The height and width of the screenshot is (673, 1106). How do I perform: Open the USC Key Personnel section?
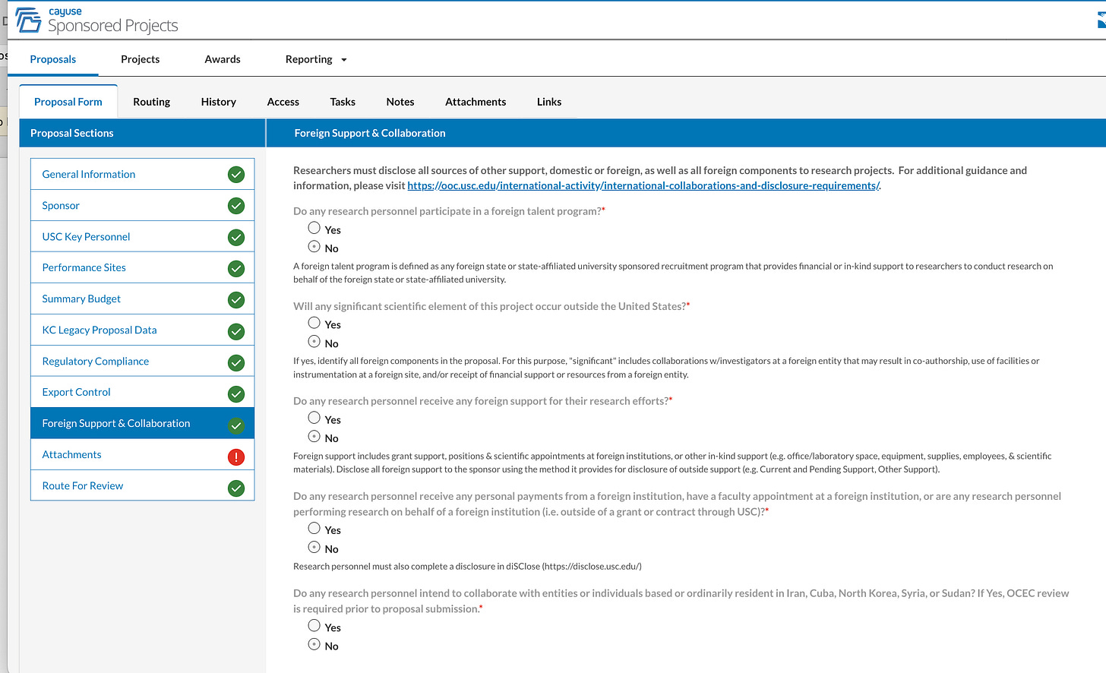coord(142,236)
